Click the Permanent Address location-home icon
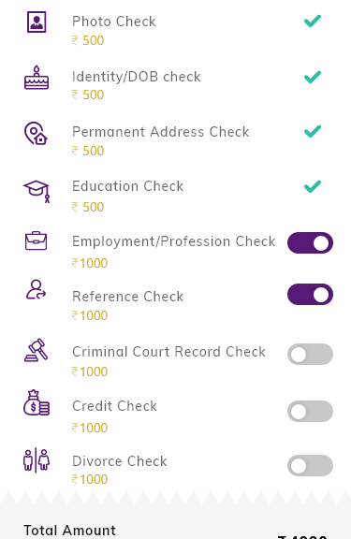 tap(36, 134)
